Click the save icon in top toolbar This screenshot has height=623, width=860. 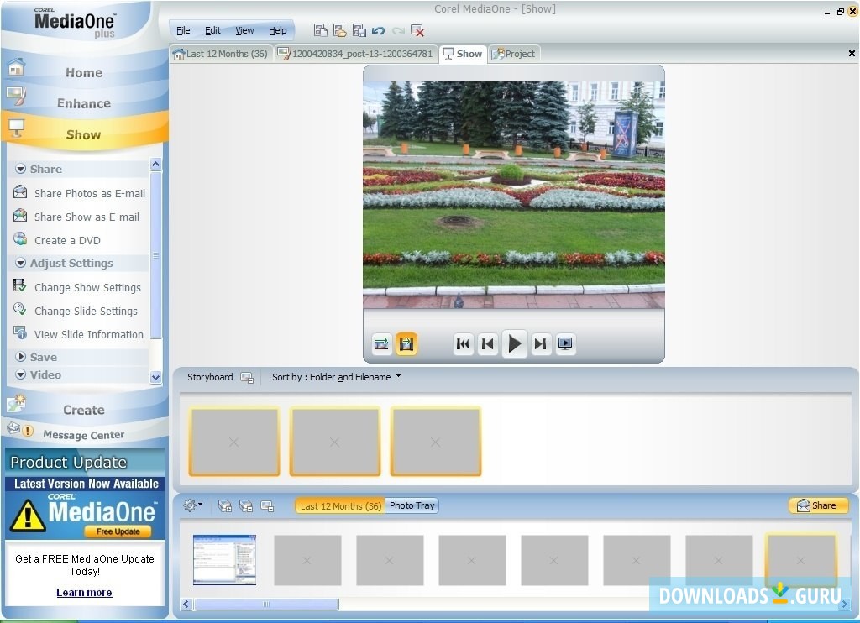click(359, 30)
